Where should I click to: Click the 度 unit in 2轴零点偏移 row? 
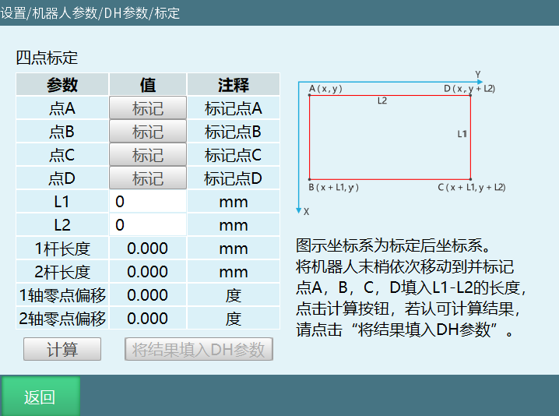pyautogui.click(x=233, y=319)
